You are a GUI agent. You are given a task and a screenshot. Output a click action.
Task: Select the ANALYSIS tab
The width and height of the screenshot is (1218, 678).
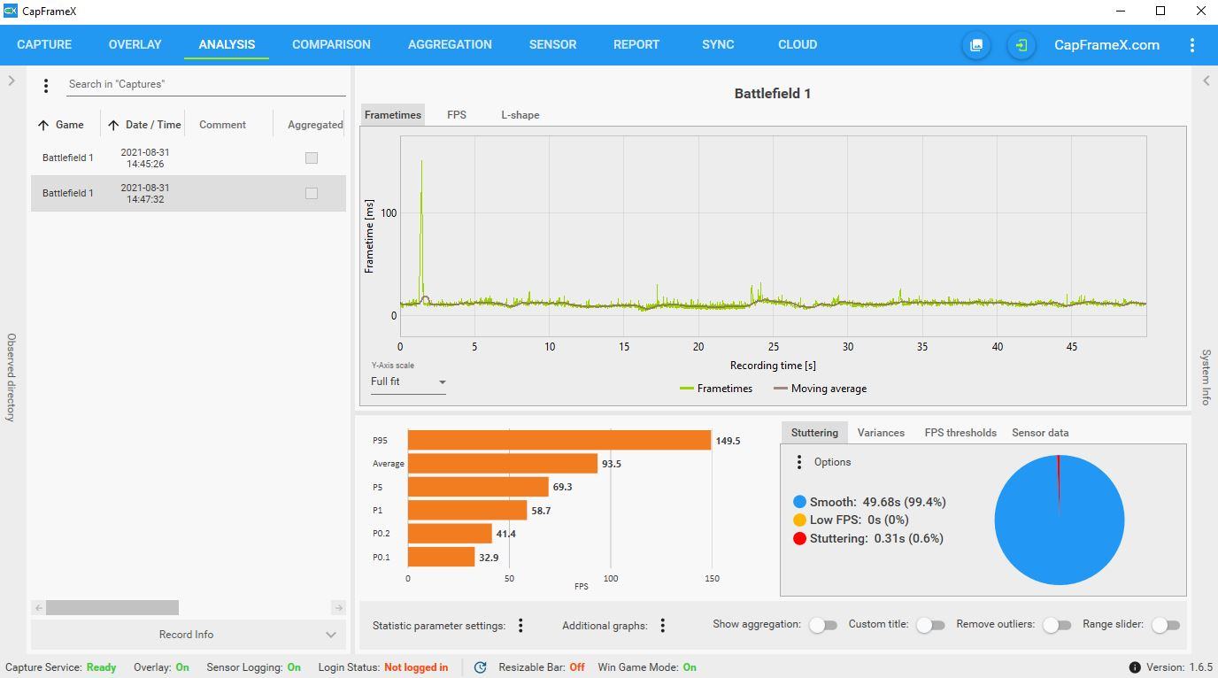[x=227, y=44]
